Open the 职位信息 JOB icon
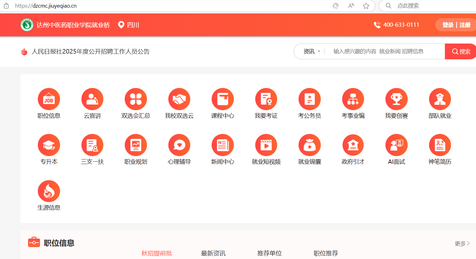Screen dimensions: 476x259 click(49, 99)
